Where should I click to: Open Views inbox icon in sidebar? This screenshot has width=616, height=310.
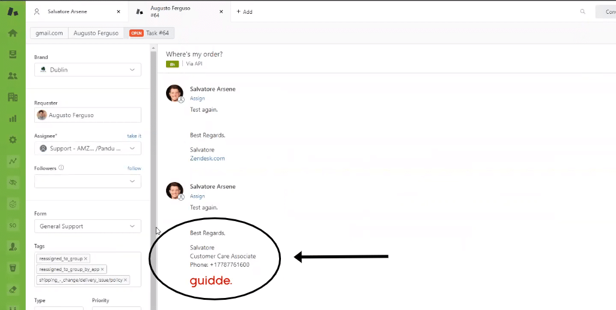pyautogui.click(x=13, y=54)
